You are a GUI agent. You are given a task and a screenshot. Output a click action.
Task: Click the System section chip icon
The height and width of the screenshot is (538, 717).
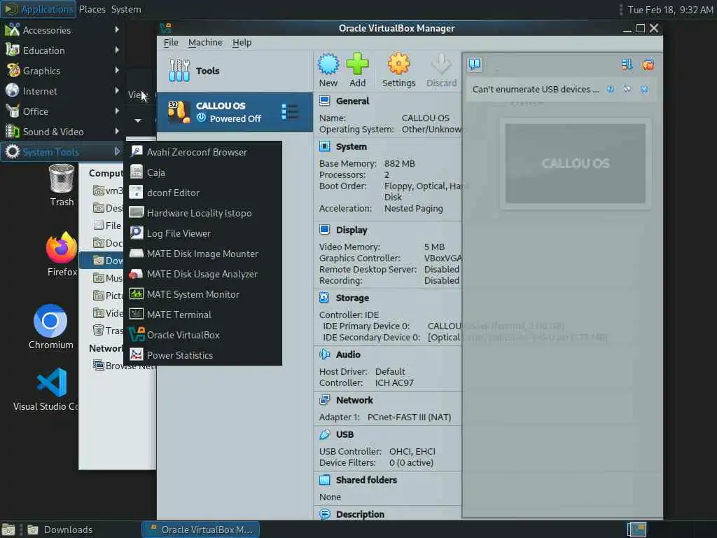click(324, 146)
